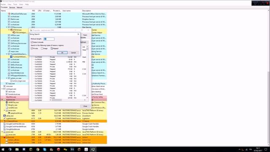Switch to the Services tab
The image size is (270, 152).
[12, 8]
